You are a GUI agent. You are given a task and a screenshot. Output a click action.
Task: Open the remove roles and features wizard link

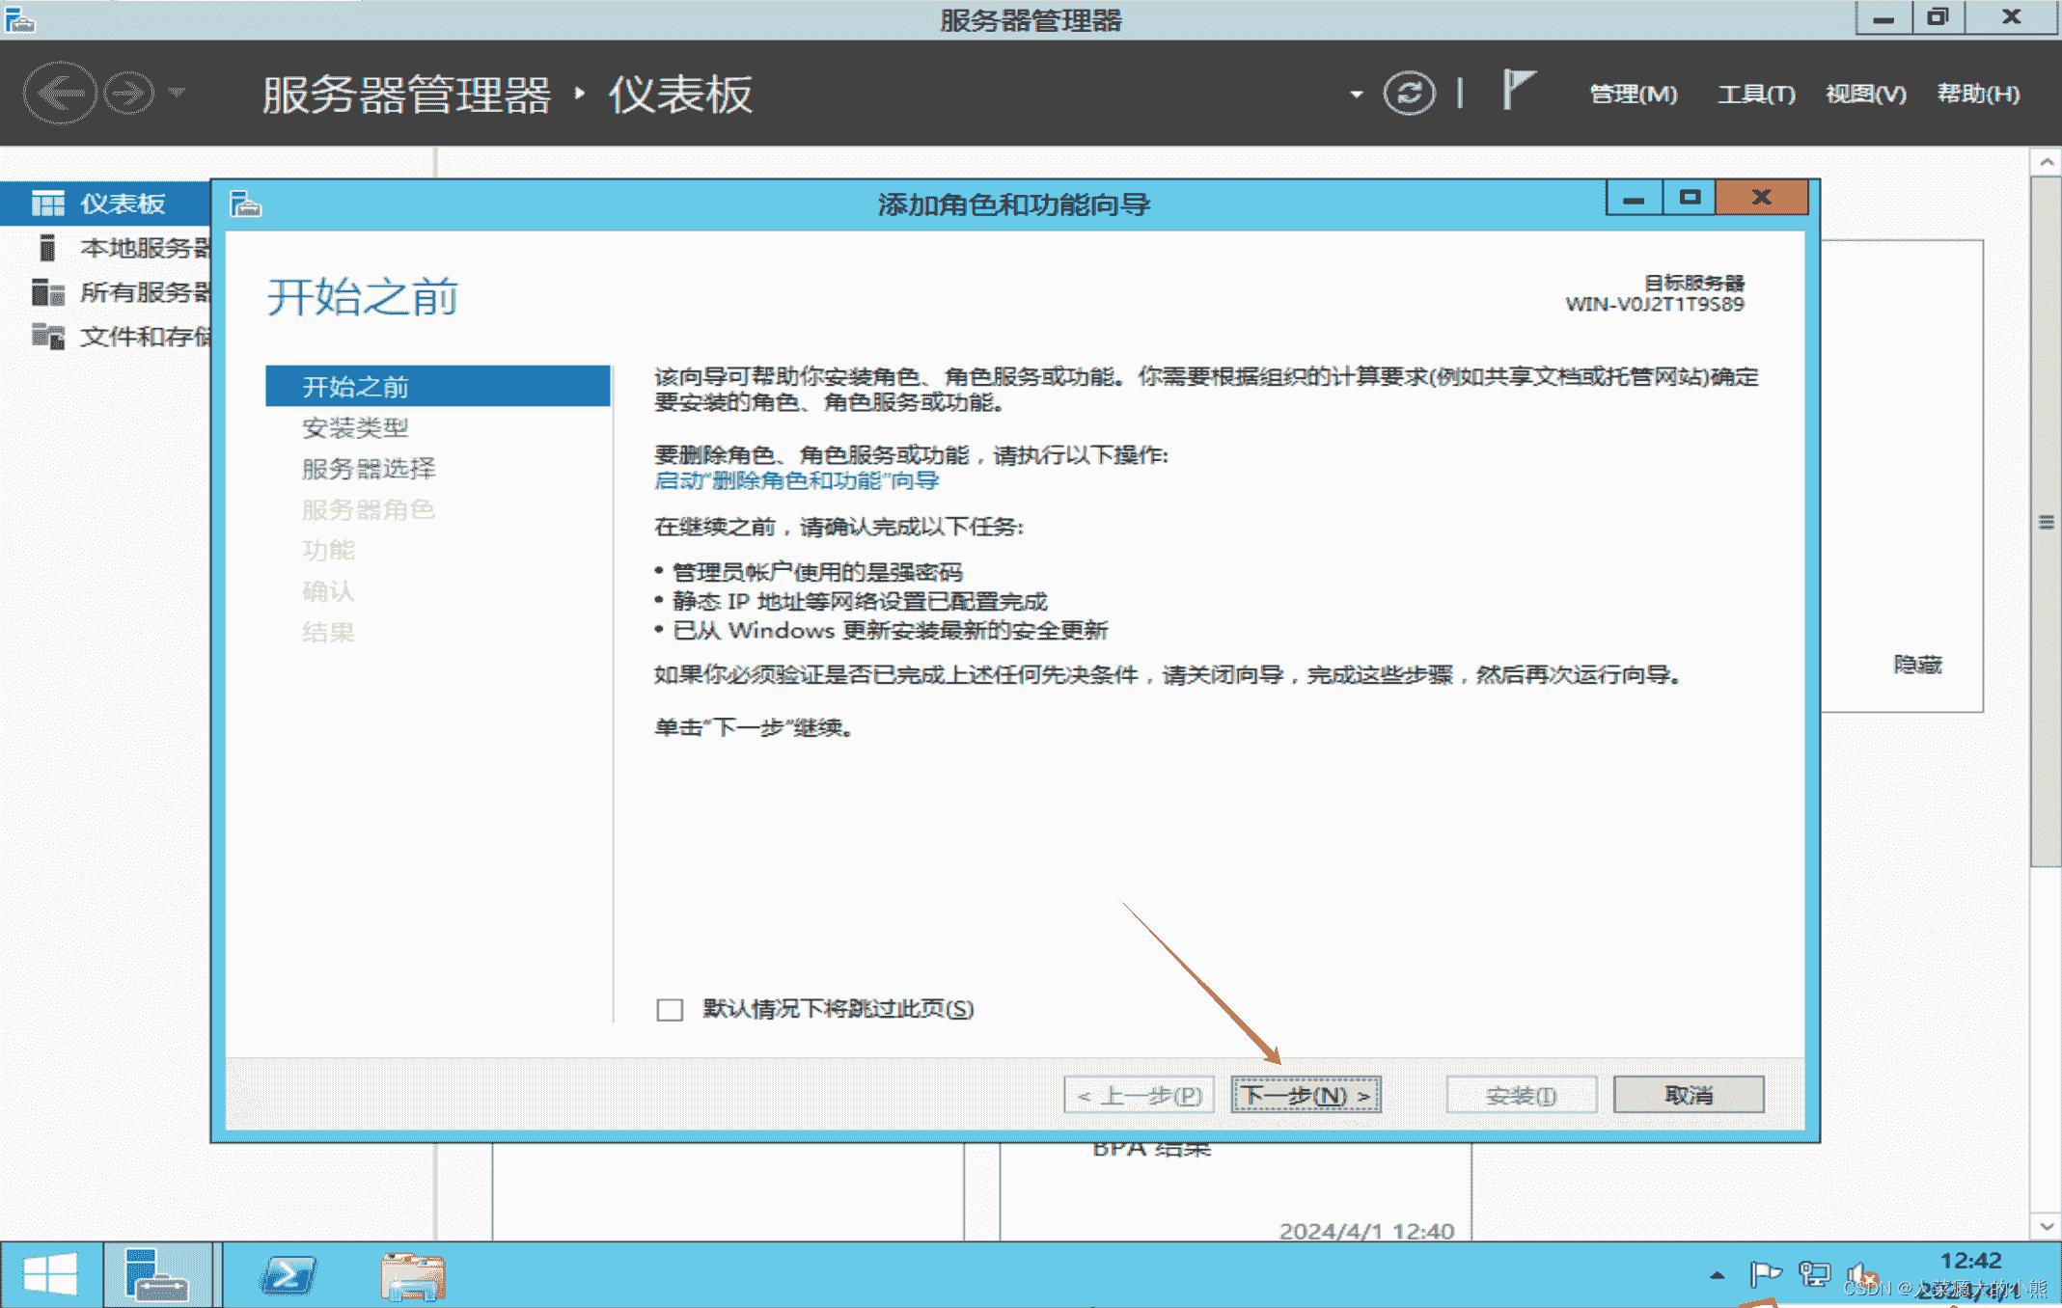pos(796,480)
